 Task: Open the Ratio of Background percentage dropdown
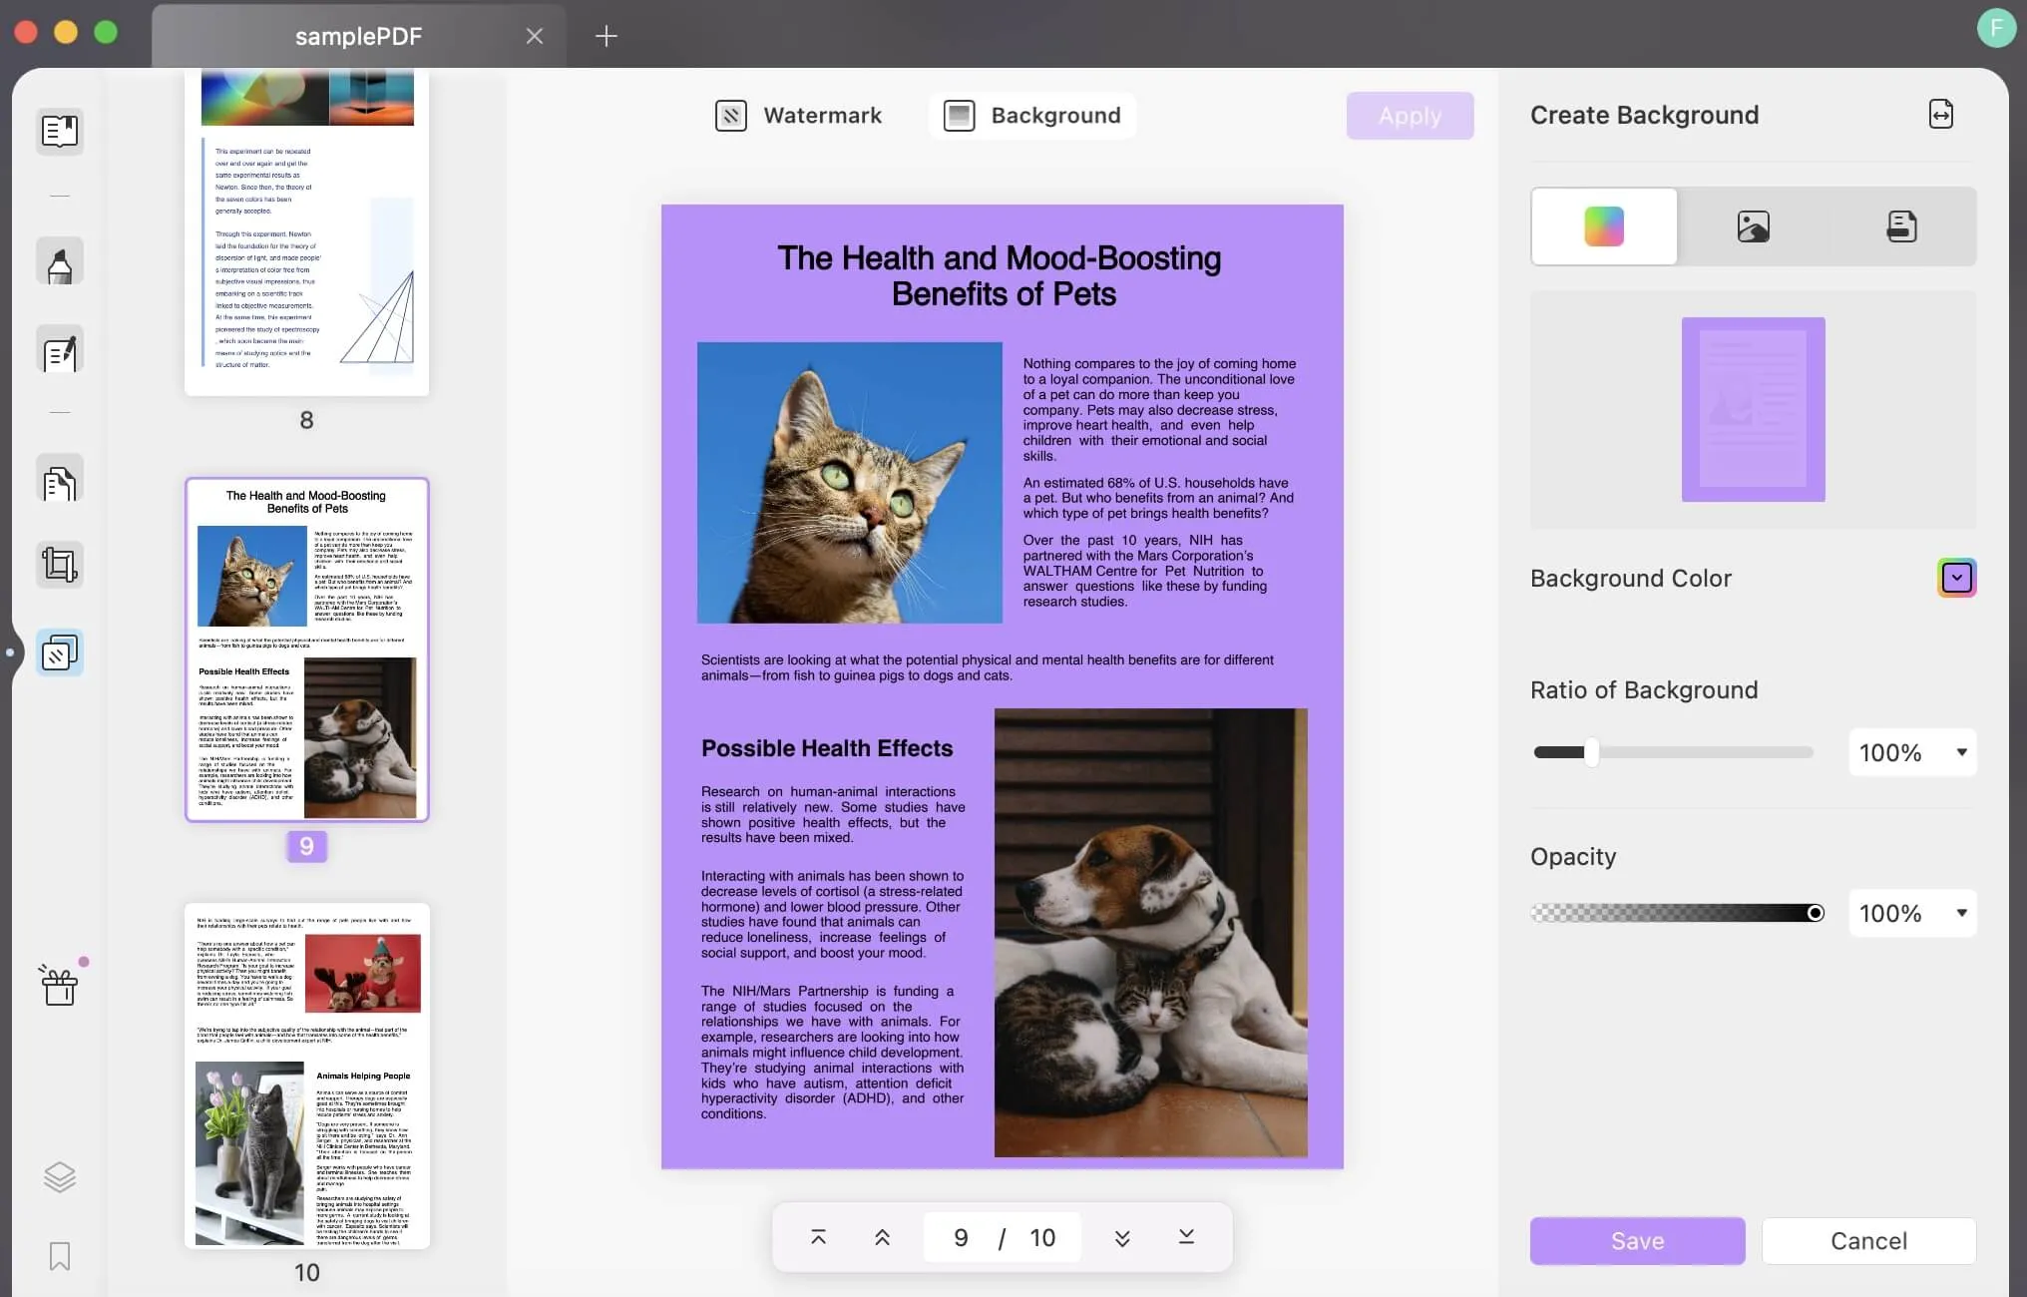pos(1961,752)
